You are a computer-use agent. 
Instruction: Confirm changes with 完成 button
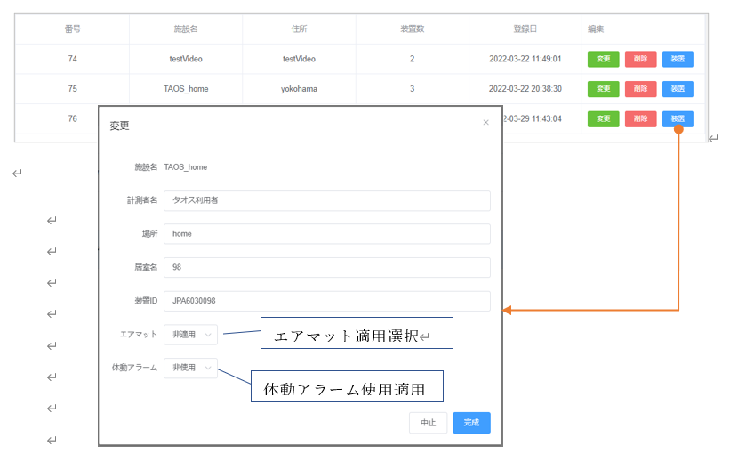471,423
